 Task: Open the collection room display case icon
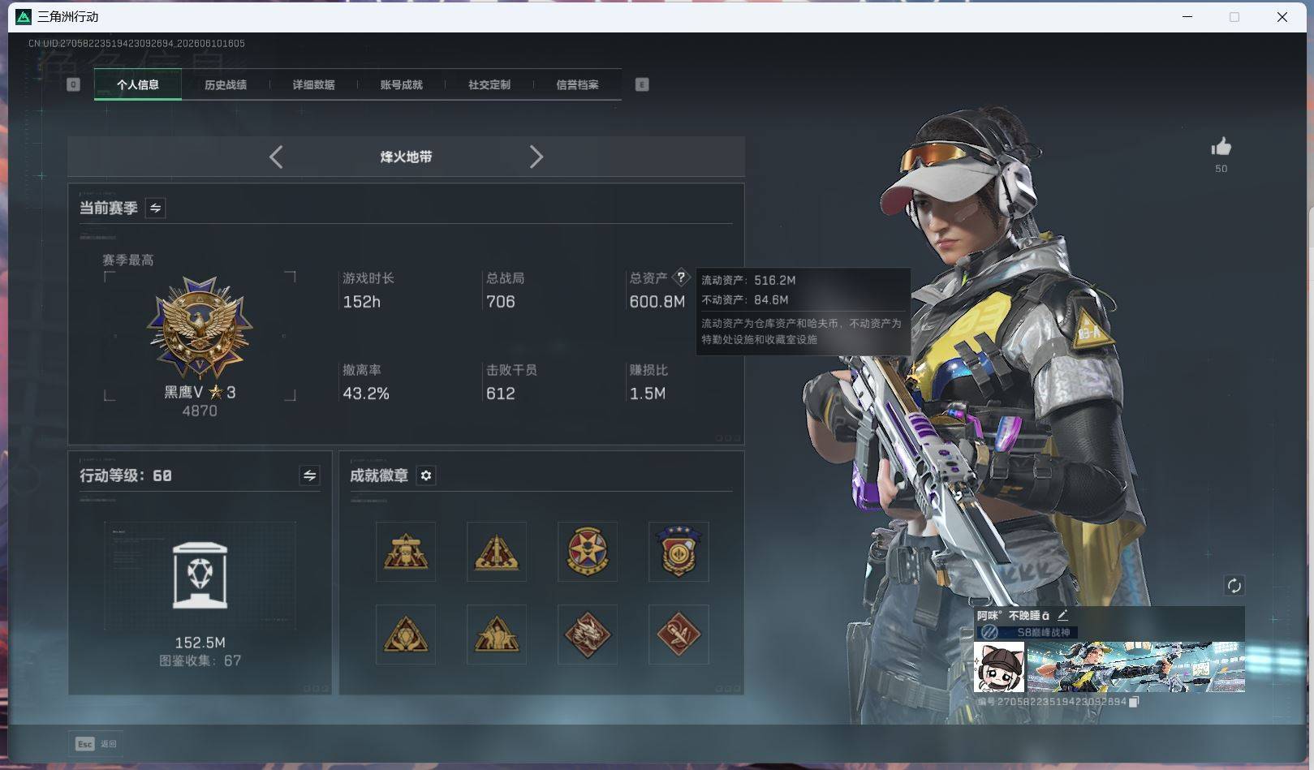tap(200, 575)
